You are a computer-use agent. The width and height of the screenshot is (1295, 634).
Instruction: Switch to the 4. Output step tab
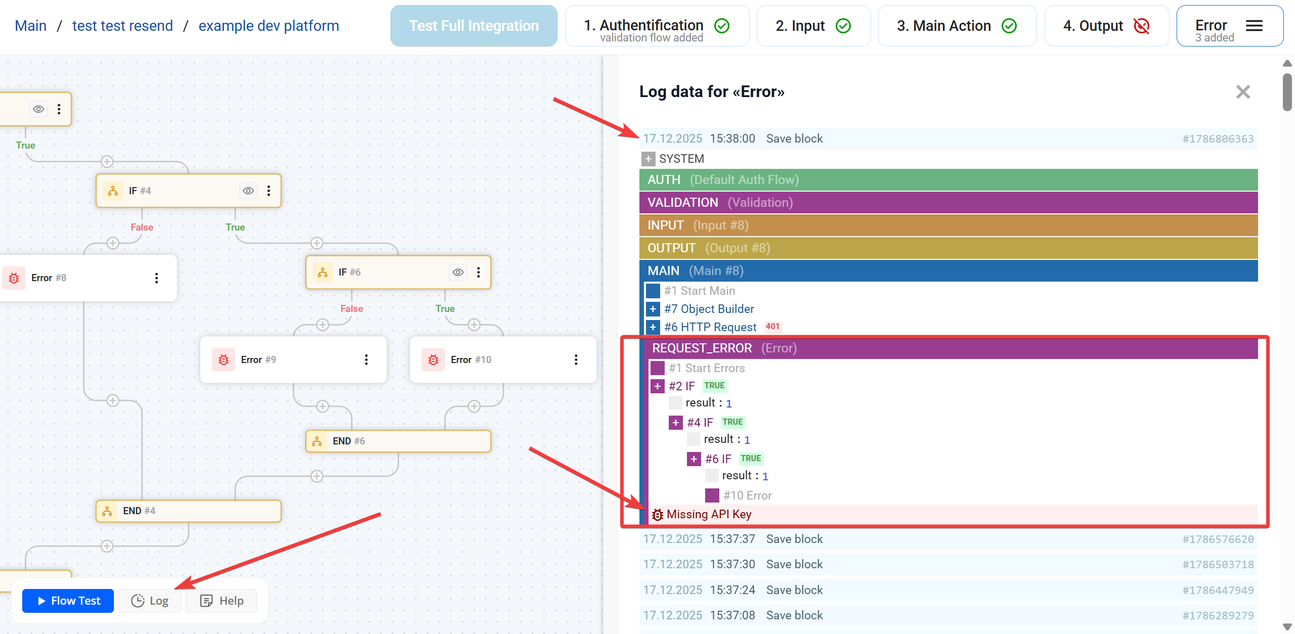1106,26
